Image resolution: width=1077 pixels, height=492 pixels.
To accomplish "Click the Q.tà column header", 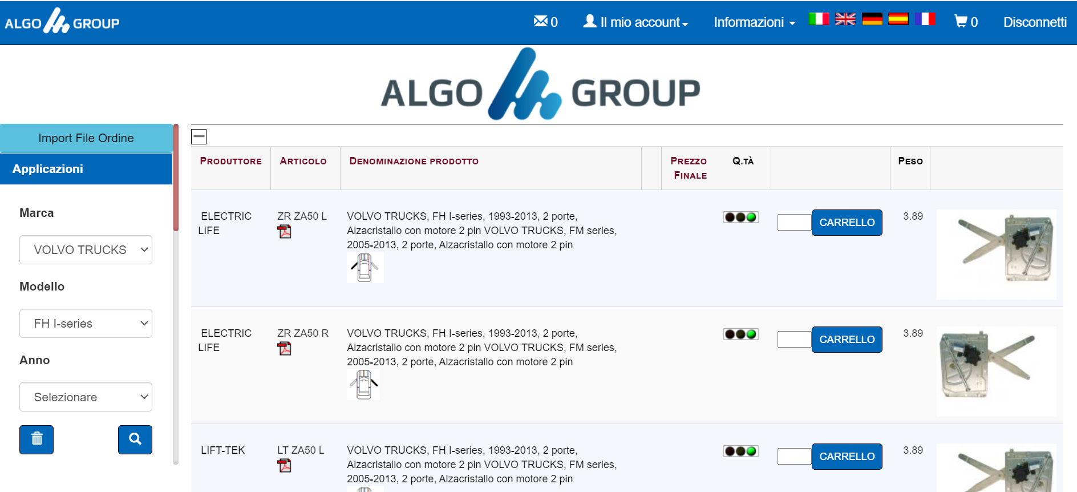I will click(x=743, y=162).
